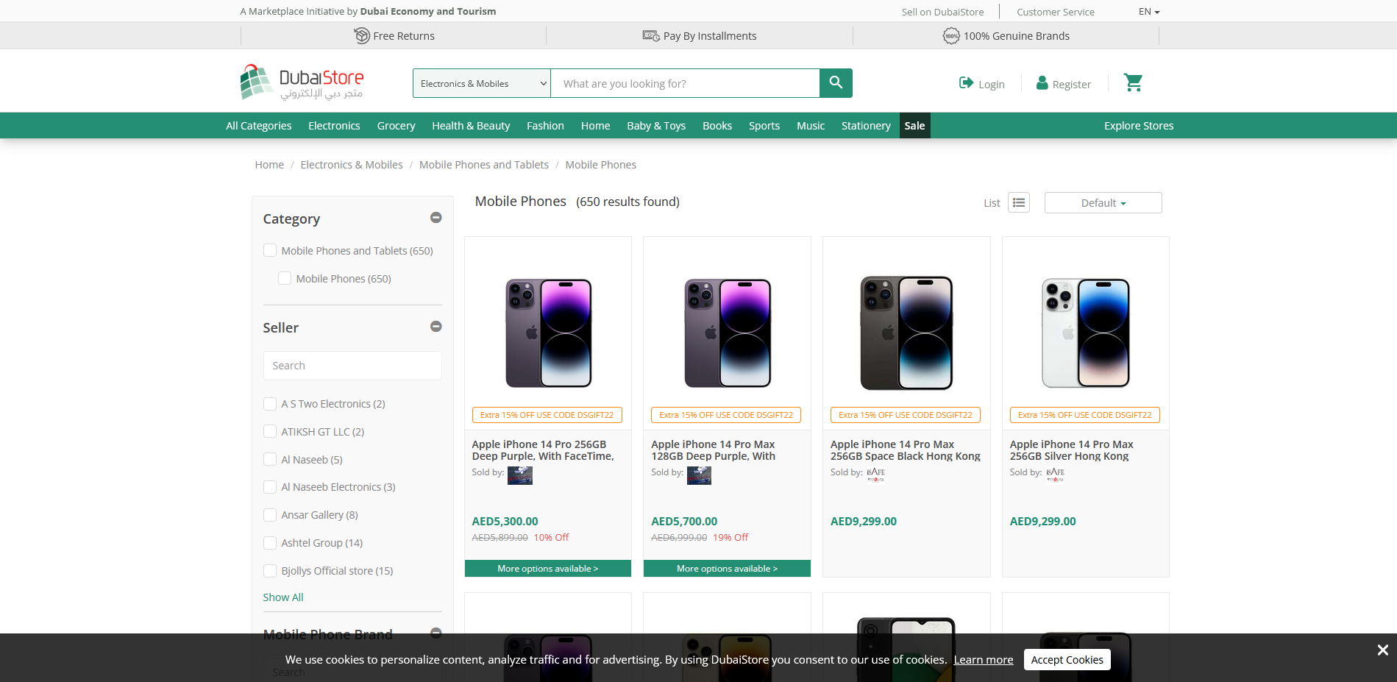
Task: Click Books nav item
Action: tap(717, 126)
